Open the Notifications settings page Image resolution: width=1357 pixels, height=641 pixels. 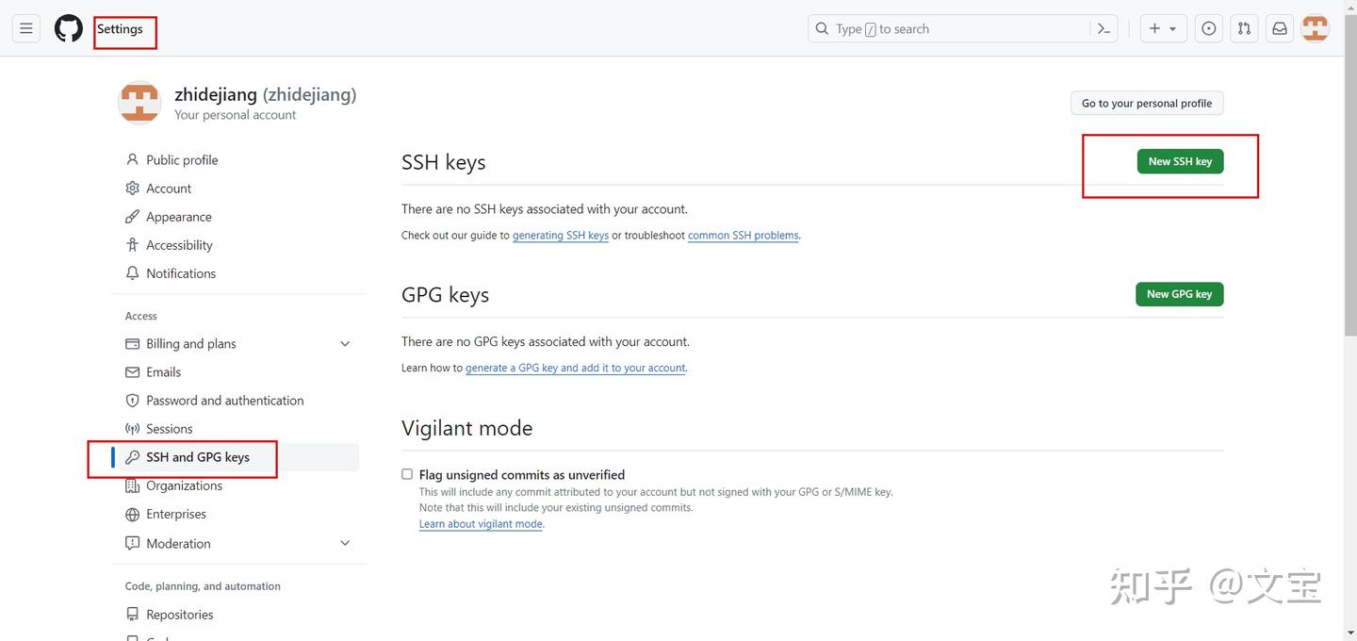point(181,273)
